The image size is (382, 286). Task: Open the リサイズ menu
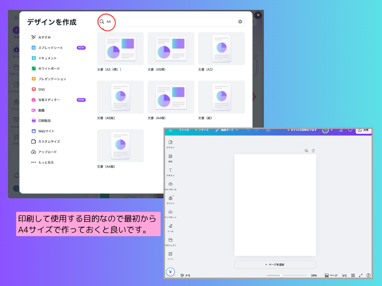(201, 130)
